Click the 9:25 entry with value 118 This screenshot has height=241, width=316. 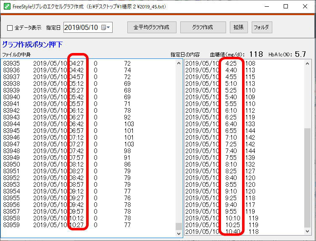(x=220, y=198)
